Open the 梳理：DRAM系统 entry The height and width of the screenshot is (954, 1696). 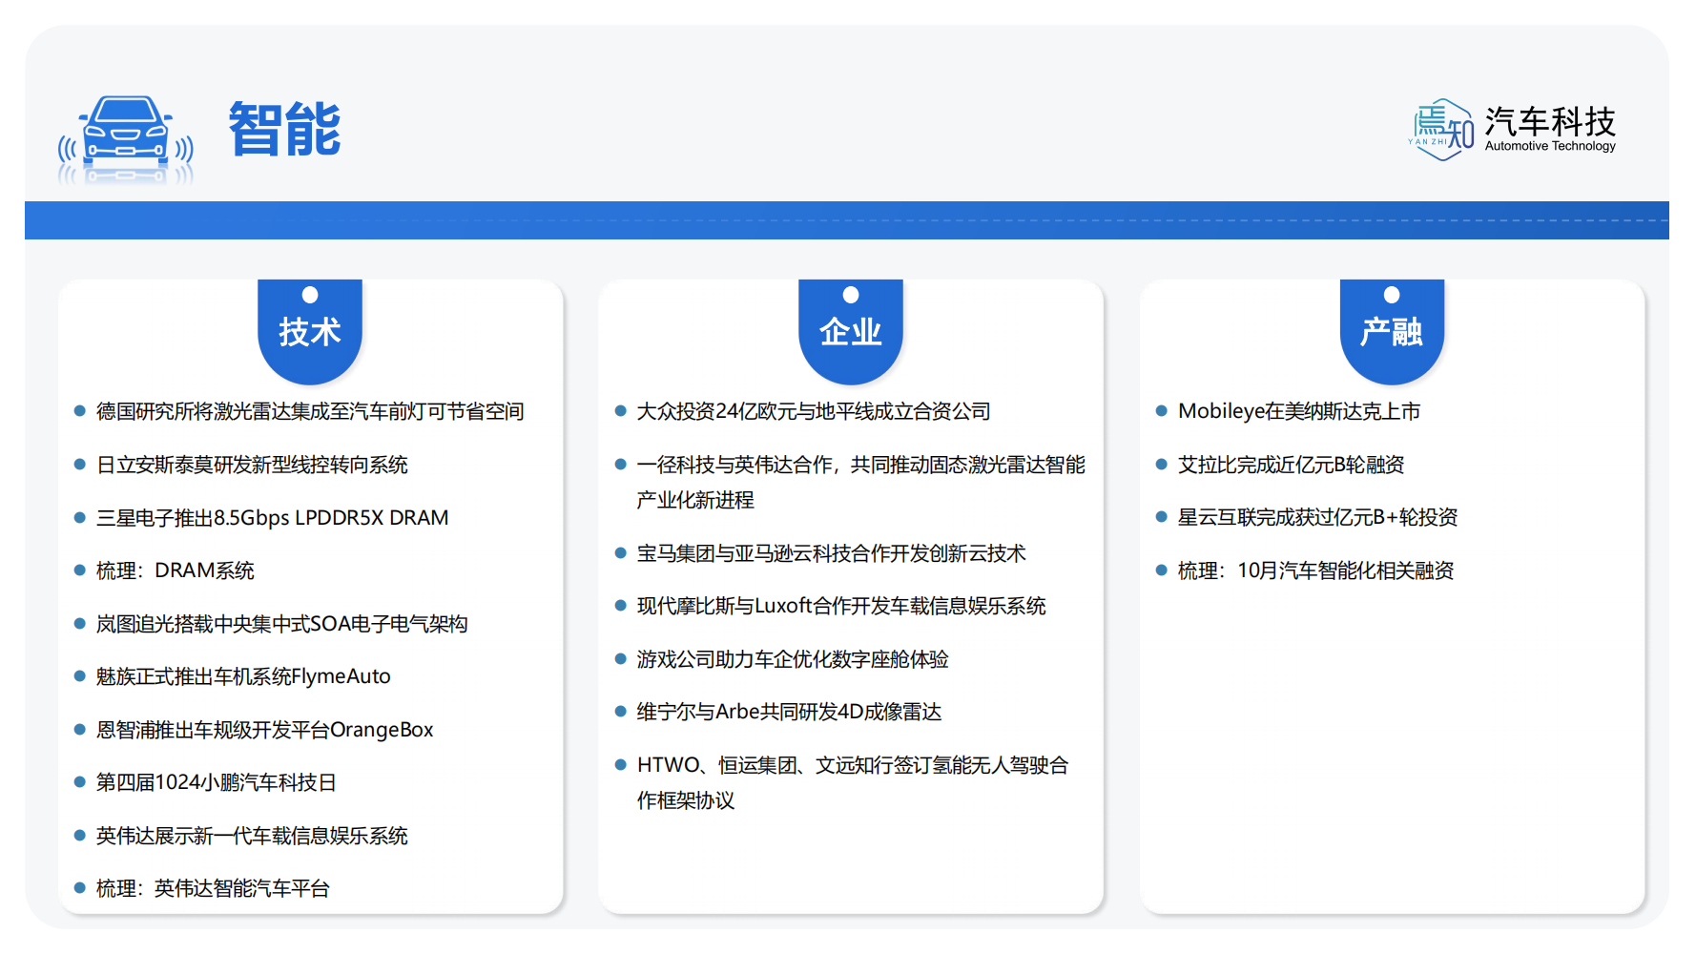(176, 570)
